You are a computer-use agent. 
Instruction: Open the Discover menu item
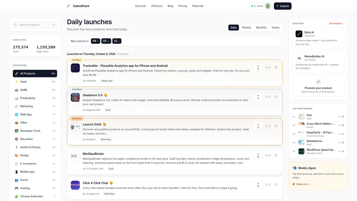pos(141,6)
